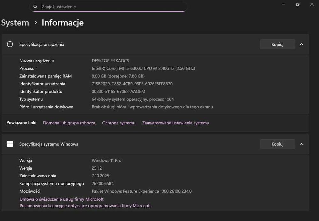
Task: Select the Intel Core i5-6300U processor value
Action: click(143, 68)
